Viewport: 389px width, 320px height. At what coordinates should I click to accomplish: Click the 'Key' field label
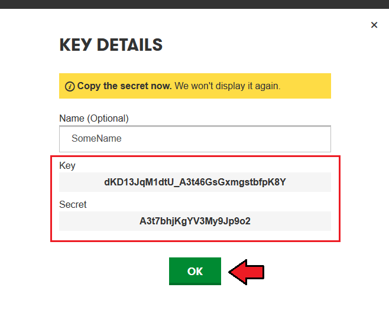tap(67, 165)
